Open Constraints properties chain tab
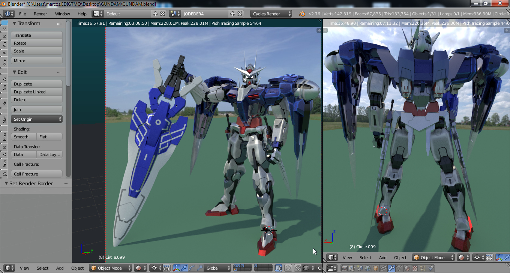This screenshot has height=273, width=510. (x=384, y=268)
